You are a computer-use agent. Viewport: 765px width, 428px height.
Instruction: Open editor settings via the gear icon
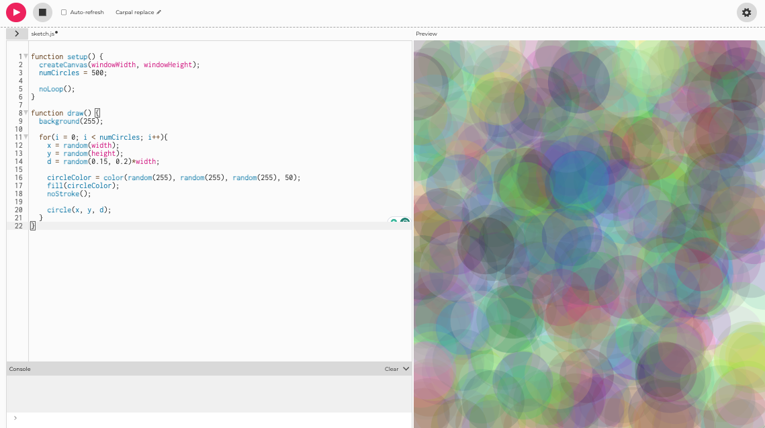tap(746, 12)
